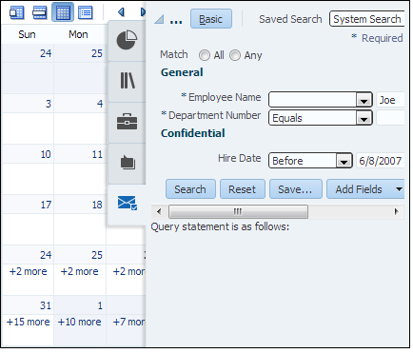Click "+2 more" link under Monday 25

point(80,271)
